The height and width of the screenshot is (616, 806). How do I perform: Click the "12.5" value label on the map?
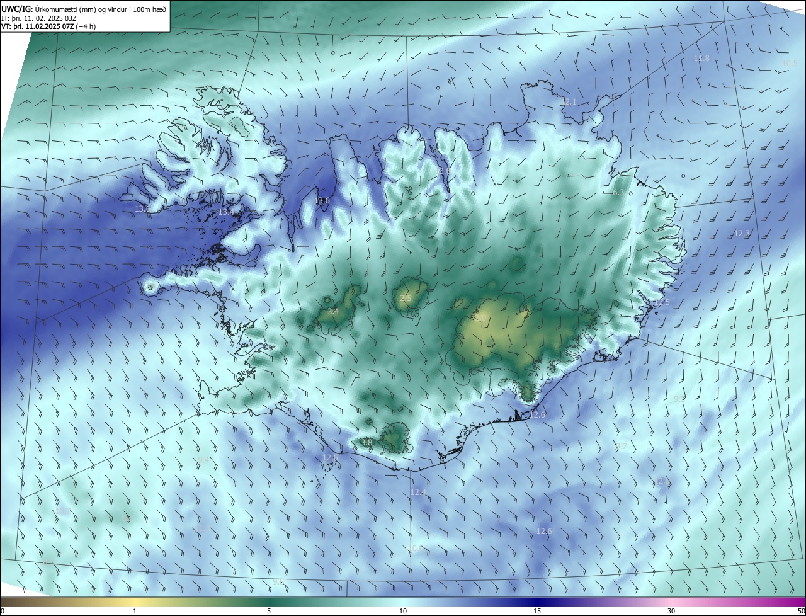662,303
